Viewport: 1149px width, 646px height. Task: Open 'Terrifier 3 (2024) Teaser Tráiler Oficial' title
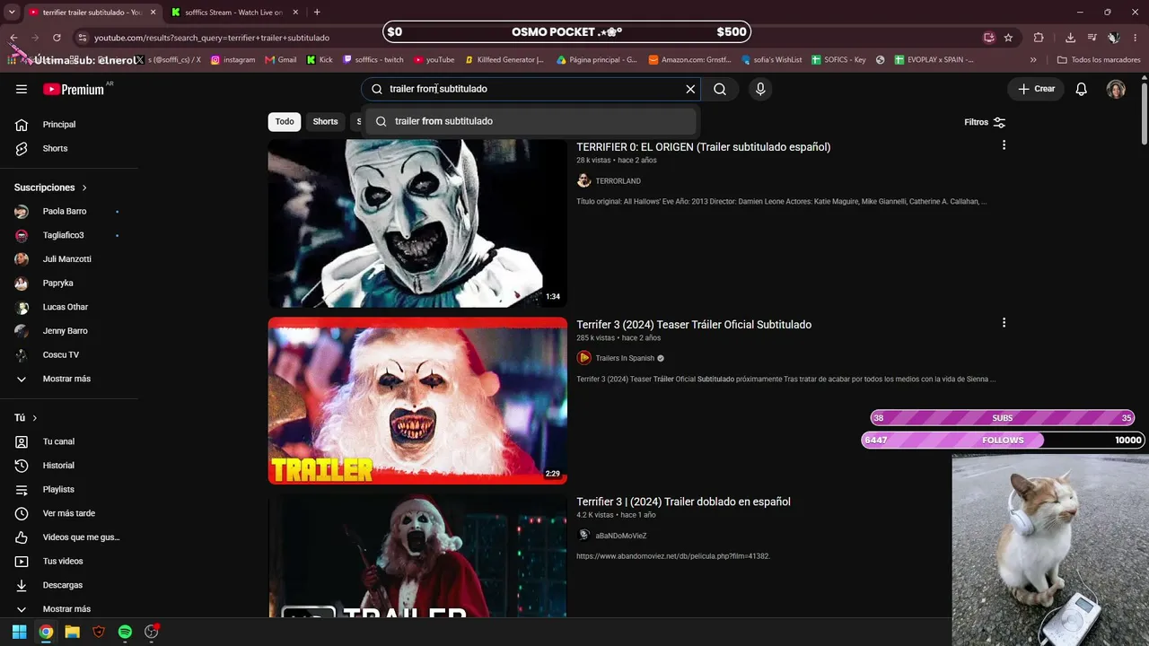694,325
